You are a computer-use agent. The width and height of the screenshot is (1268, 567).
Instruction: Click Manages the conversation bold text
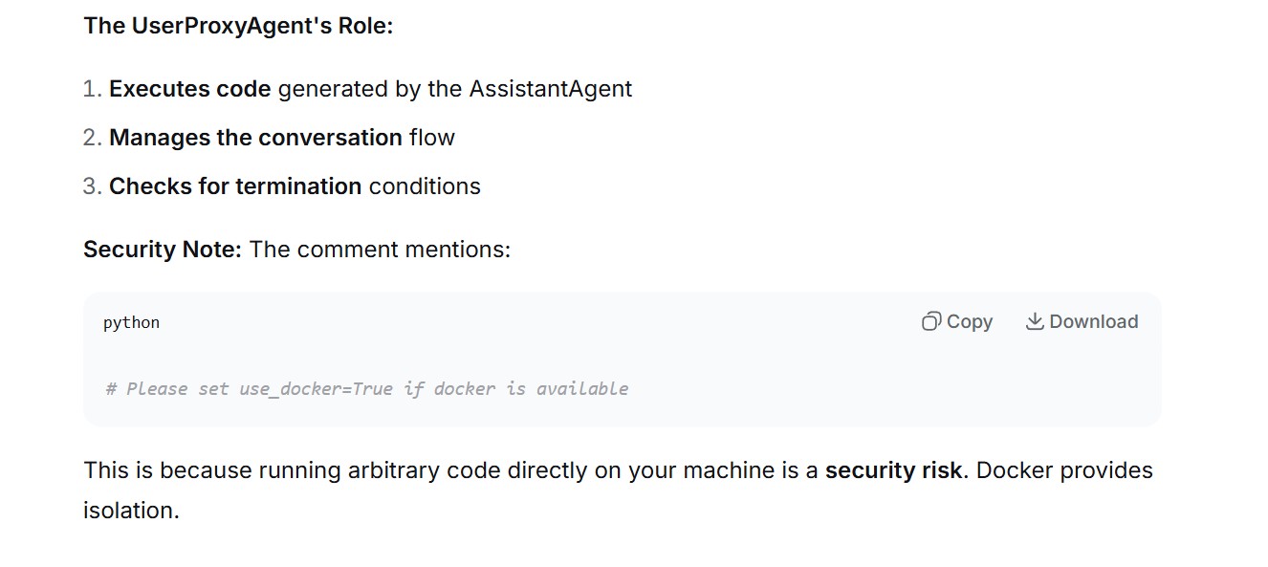[255, 138]
